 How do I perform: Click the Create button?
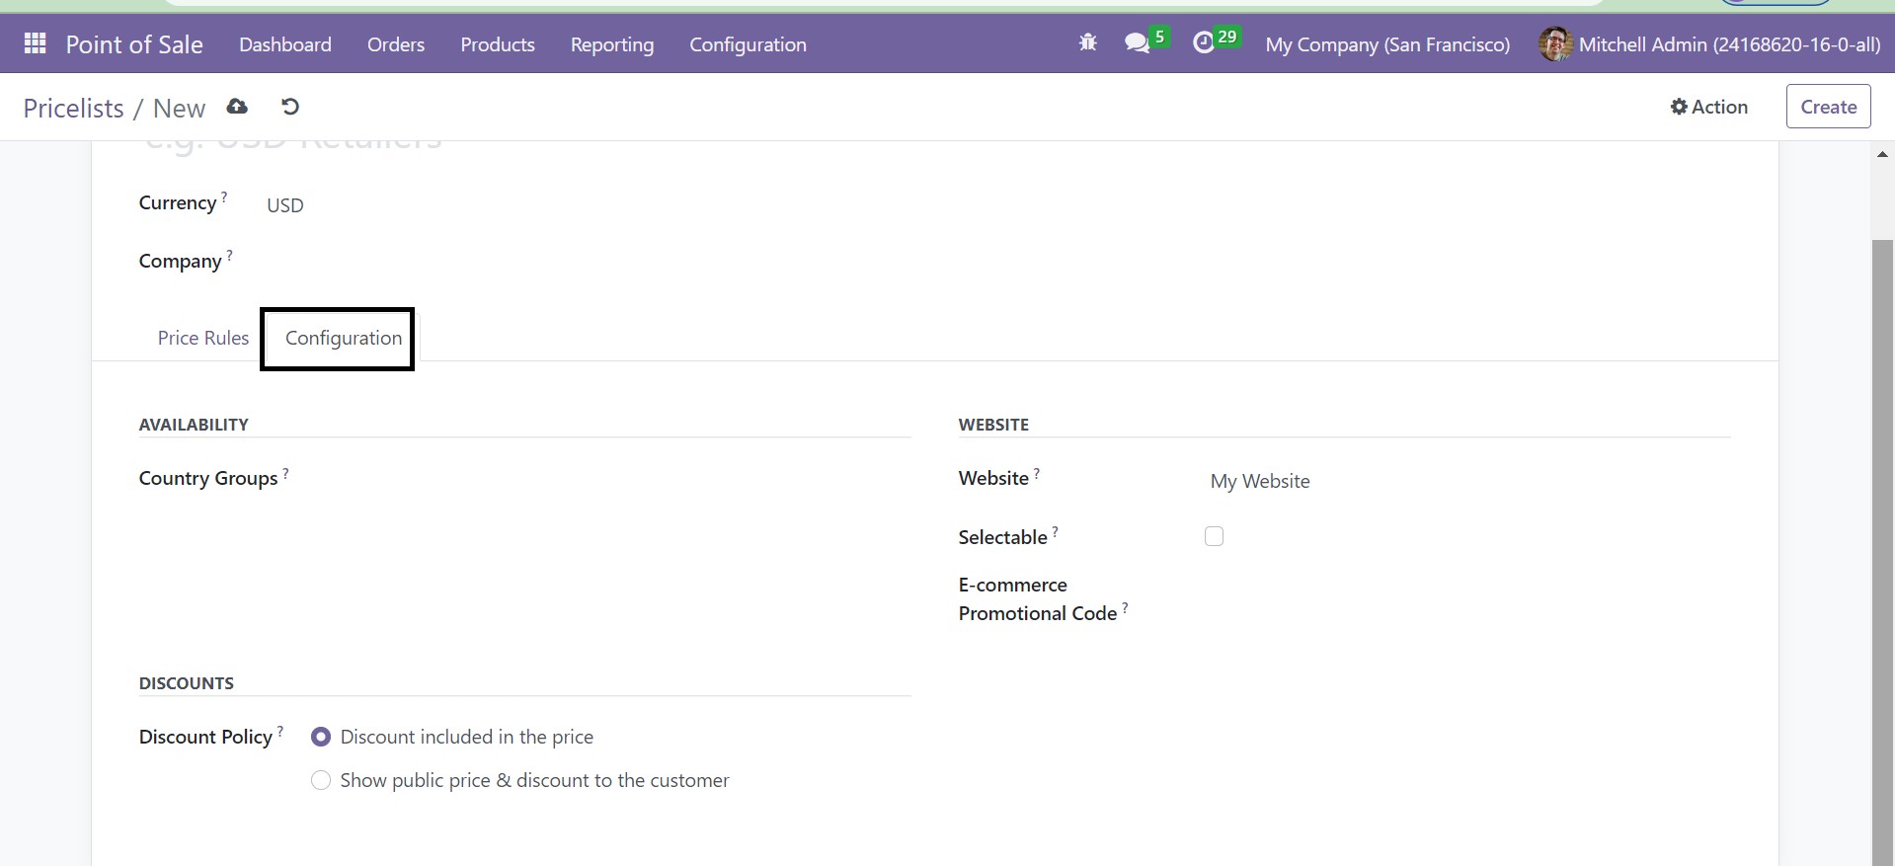click(x=1828, y=107)
